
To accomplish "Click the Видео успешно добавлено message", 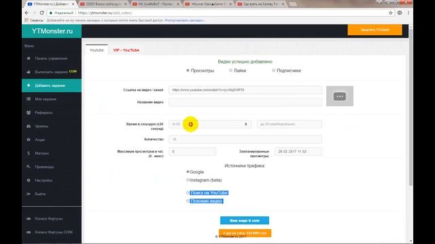I will 245,62.
